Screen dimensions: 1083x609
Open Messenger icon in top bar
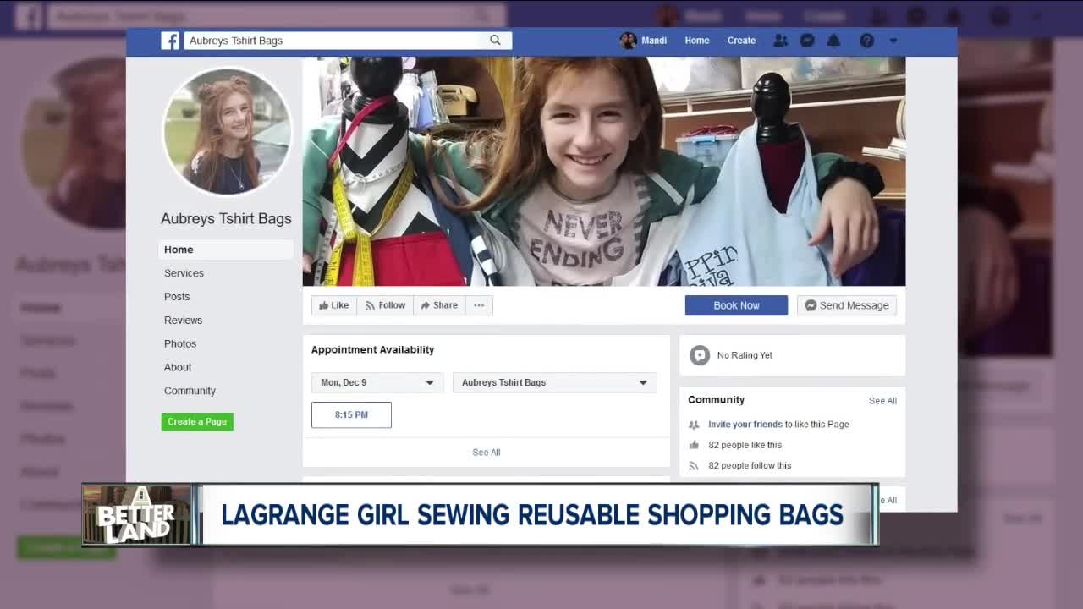807,41
